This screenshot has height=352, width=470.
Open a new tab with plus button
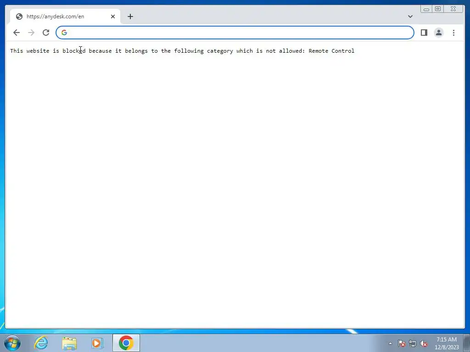pos(130,16)
